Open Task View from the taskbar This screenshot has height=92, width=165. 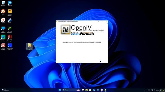click(x=83, y=90)
